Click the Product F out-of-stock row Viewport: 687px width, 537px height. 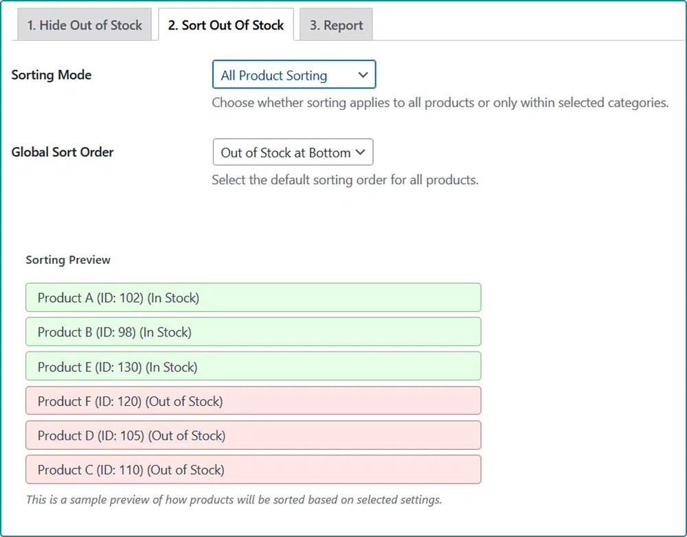[x=253, y=401]
